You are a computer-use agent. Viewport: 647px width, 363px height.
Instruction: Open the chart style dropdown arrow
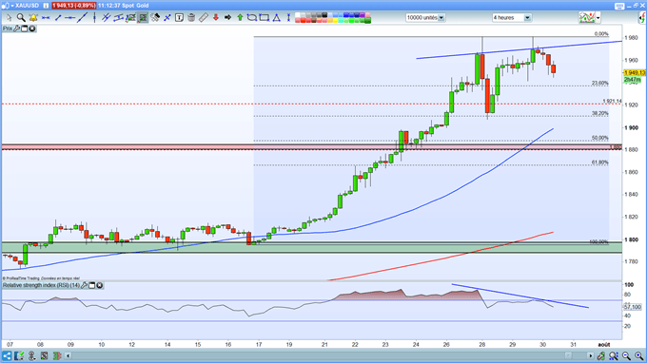coord(598,18)
